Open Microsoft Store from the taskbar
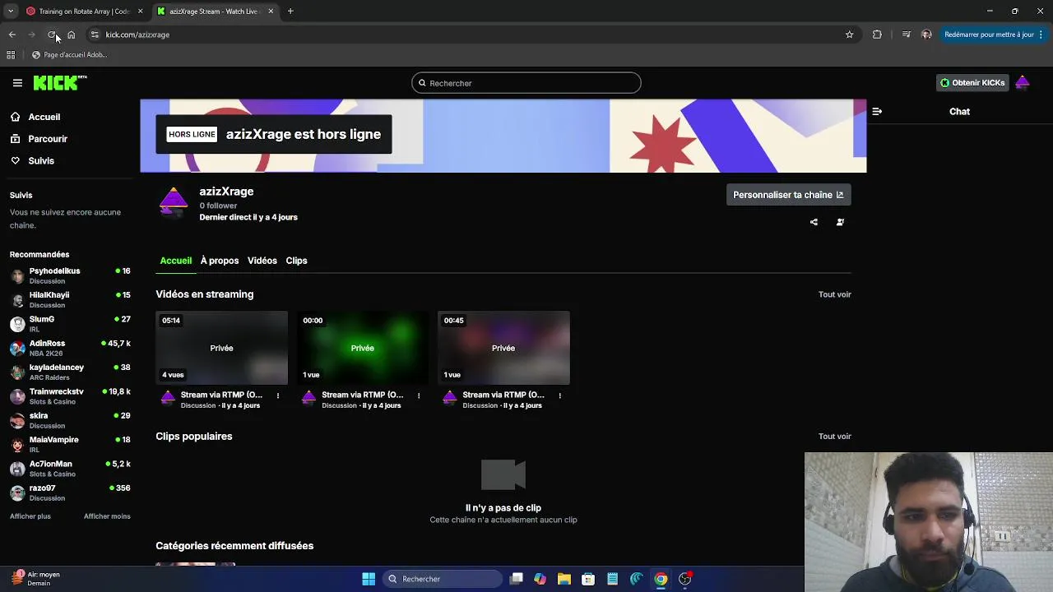1053x592 pixels. [x=588, y=579]
